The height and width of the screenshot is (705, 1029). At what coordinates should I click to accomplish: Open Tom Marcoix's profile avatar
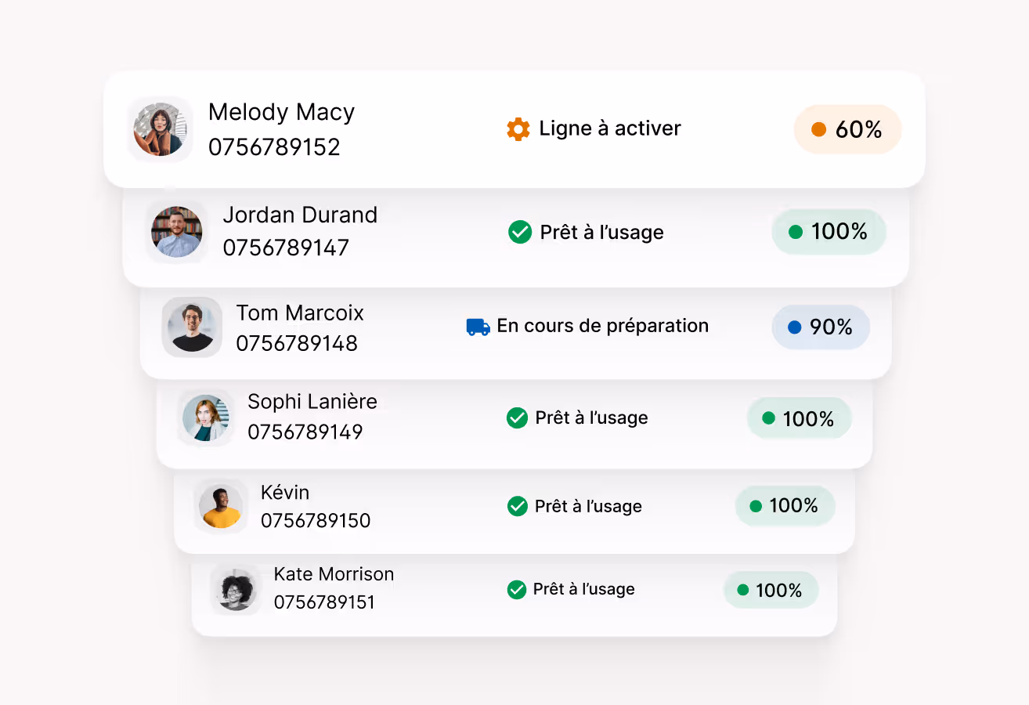coord(192,327)
